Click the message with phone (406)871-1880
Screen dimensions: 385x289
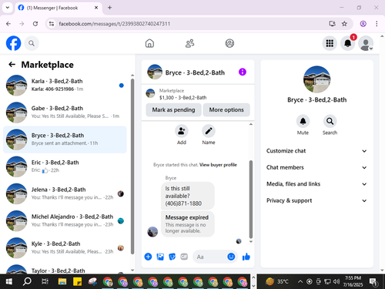[x=188, y=196]
